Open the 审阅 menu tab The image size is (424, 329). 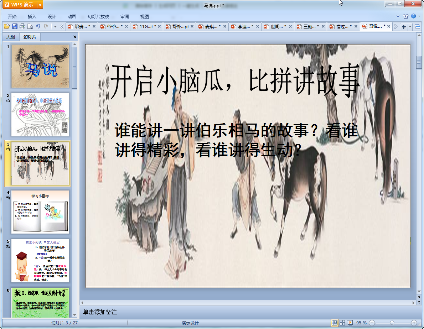pos(125,16)
